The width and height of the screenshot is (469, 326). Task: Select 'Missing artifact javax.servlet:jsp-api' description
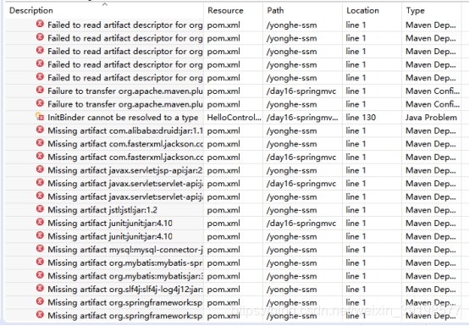point(125,170)
